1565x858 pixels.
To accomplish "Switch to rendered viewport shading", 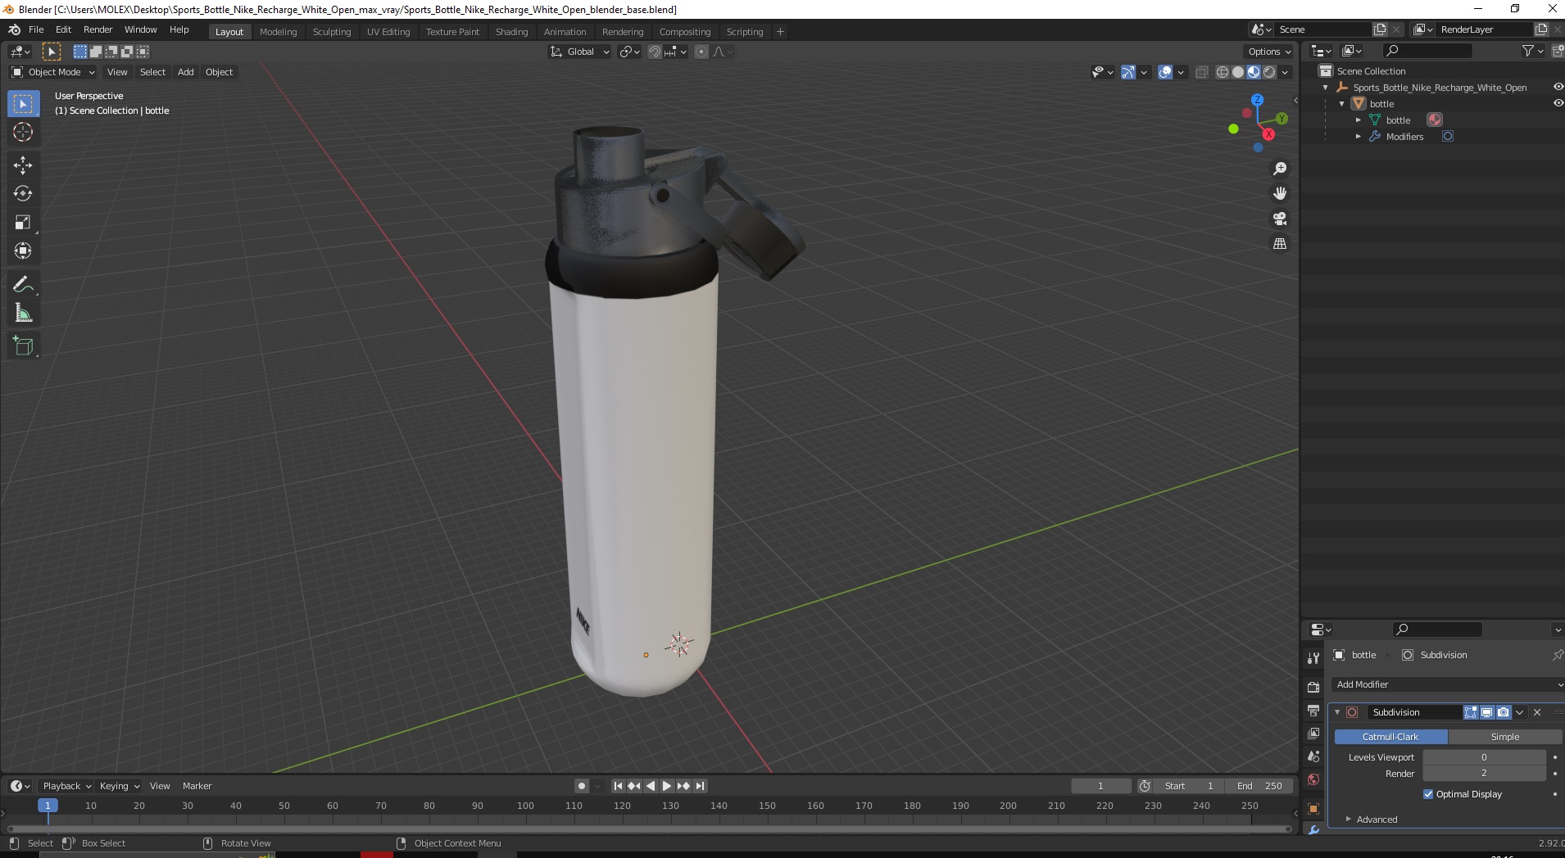I will (1269, 72).
